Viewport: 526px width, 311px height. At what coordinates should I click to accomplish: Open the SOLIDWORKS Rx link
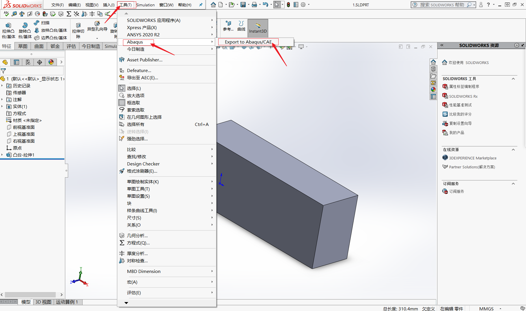pos(463,96)
